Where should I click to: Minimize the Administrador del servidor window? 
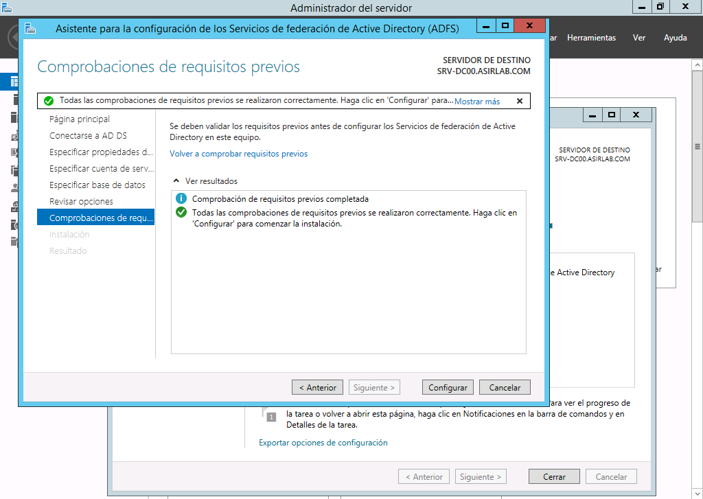[x=642, y=7]
